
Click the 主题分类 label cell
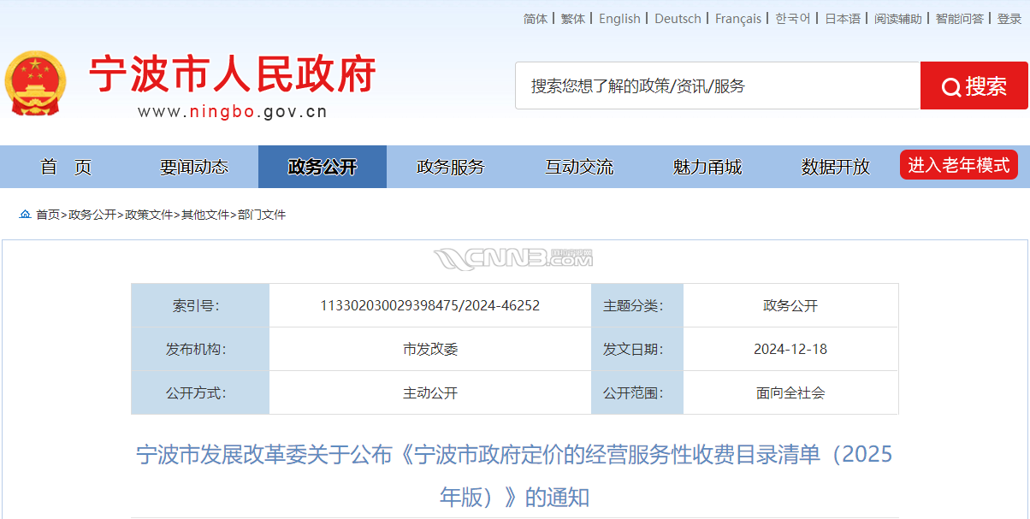point(637,305)
